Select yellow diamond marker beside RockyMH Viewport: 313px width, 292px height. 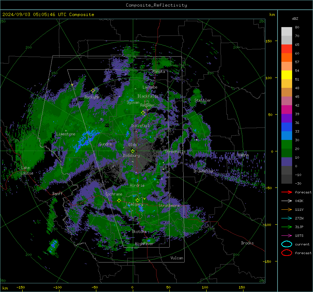[93, 91]
